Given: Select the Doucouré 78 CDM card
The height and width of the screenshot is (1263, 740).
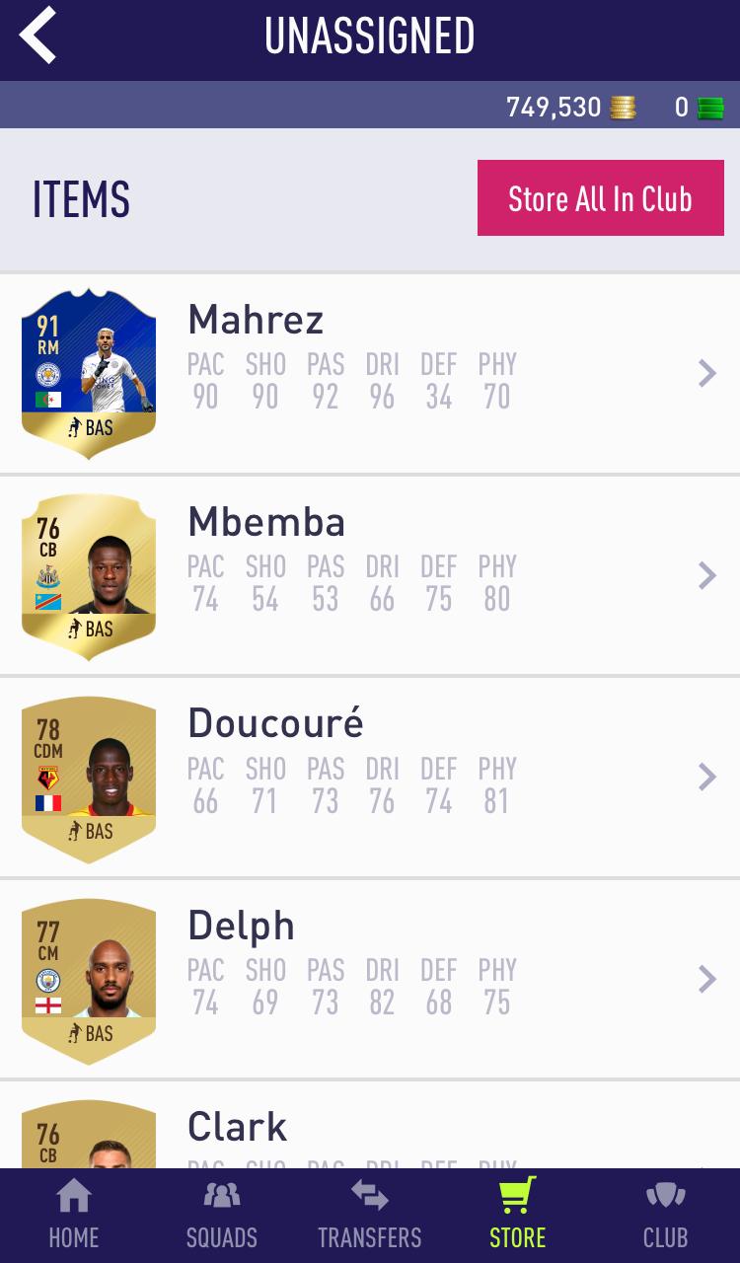Looking at the screenshot, I should coord(89,778).
